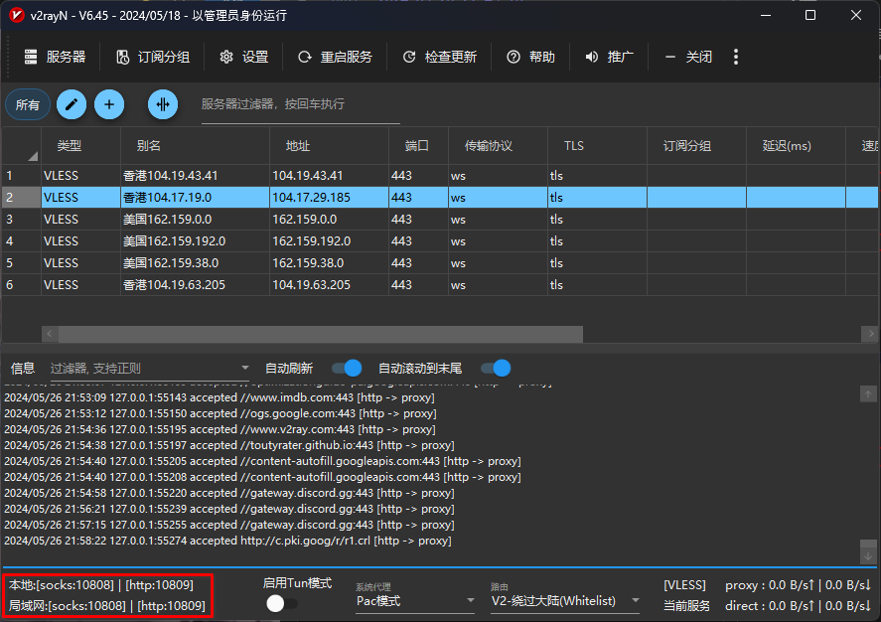Click scroll-to-bottom arrow in log panel

coord(868,554)
